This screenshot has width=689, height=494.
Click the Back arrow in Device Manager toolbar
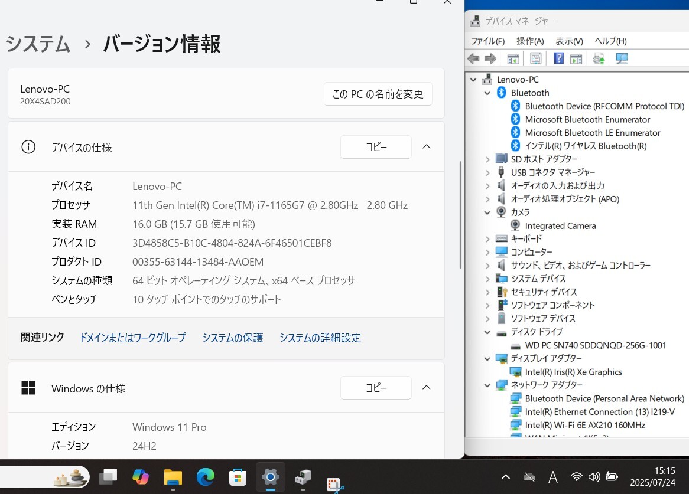473,58
